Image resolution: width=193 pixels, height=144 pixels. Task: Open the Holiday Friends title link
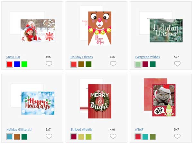click(82, 57)
